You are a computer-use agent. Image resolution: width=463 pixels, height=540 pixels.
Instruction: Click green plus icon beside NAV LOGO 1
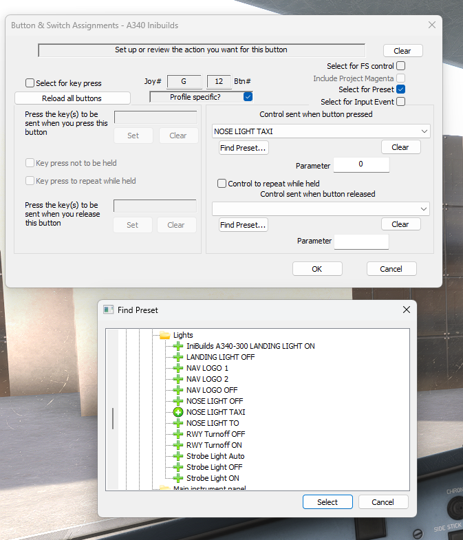[178, 368]
